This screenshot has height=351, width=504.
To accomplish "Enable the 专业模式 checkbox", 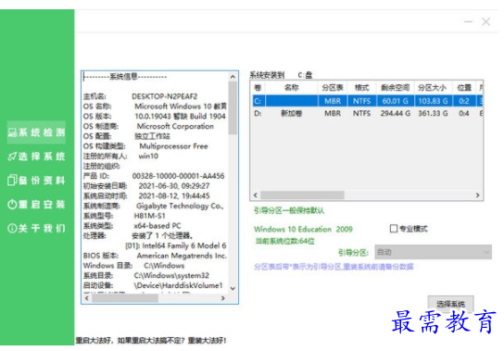I will click(394, 229).
